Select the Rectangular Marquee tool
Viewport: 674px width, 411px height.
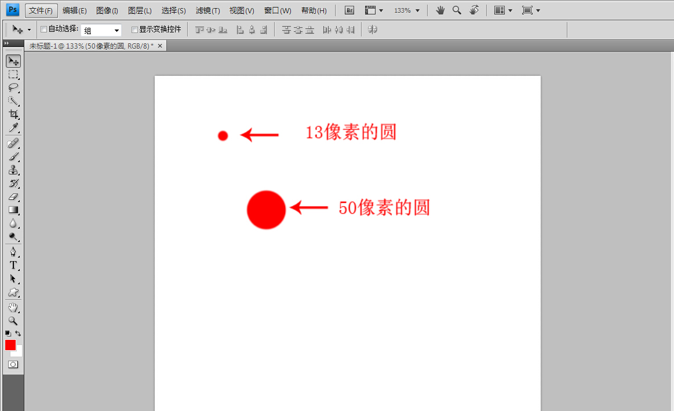13,74
